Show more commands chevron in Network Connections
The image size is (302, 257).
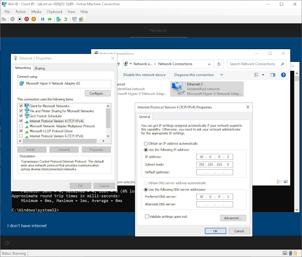(221, 75)
